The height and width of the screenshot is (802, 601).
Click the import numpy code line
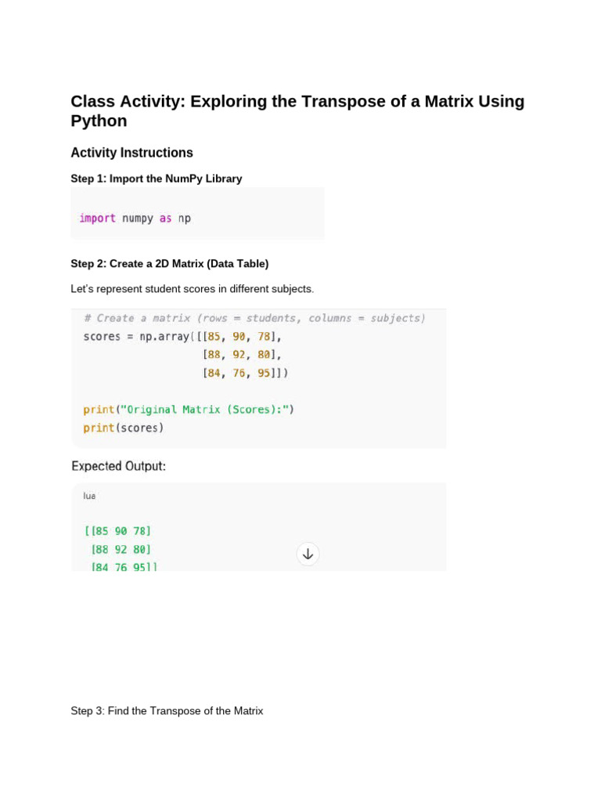[135, 219]
